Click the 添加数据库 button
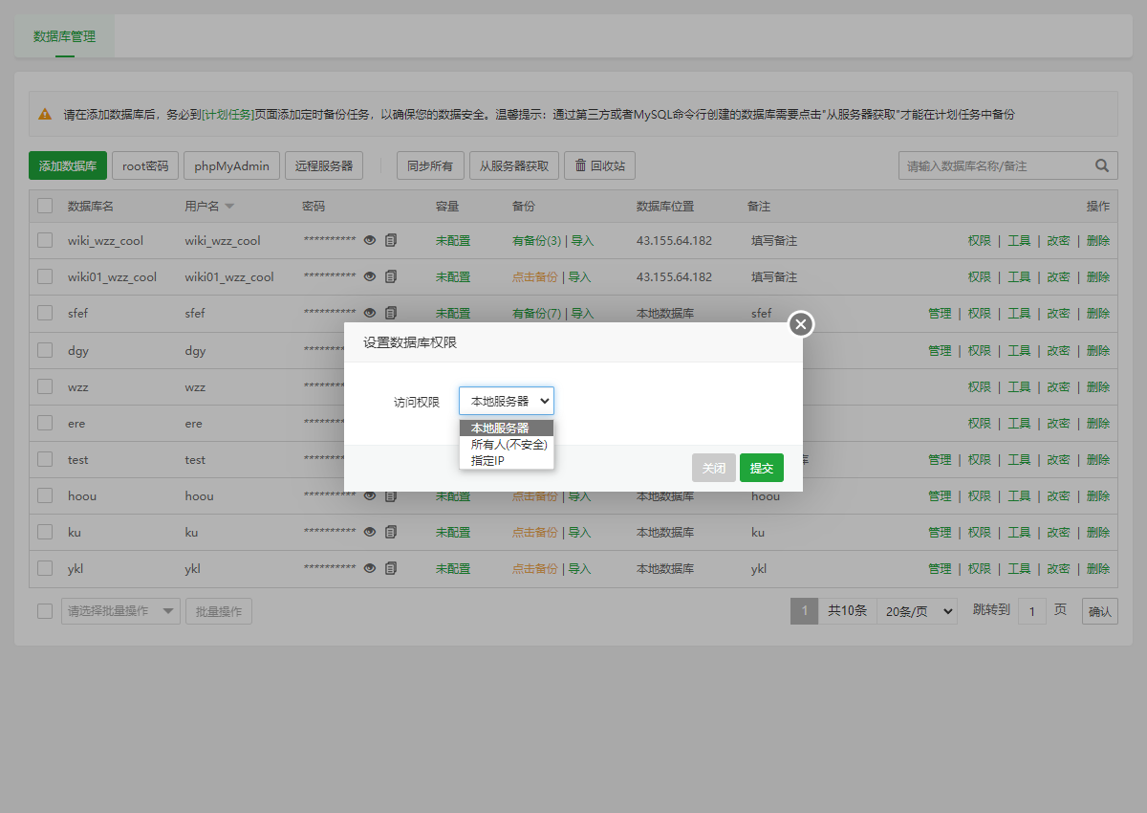Screen dimensions: 1147x813 (x=68, y=165)
